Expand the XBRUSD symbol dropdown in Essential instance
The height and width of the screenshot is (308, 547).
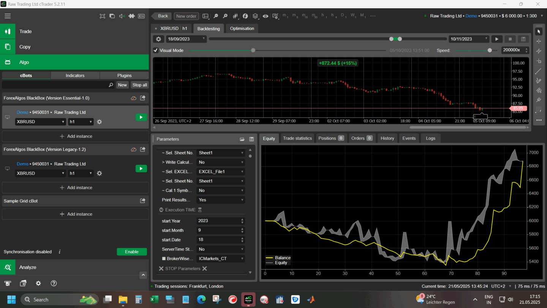(x=40, y=122)
